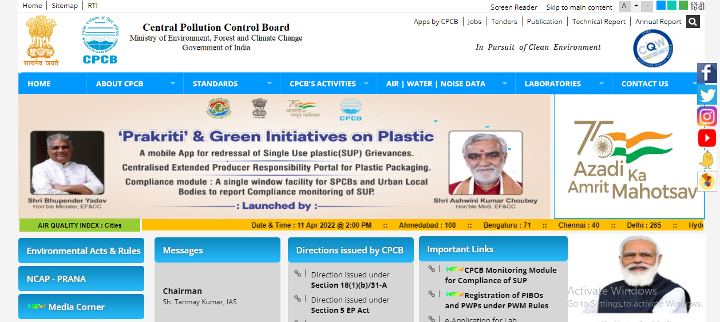Decrease font size with '-' button
The width and height of the screenshot is (720, 322).
click(647, 6)
